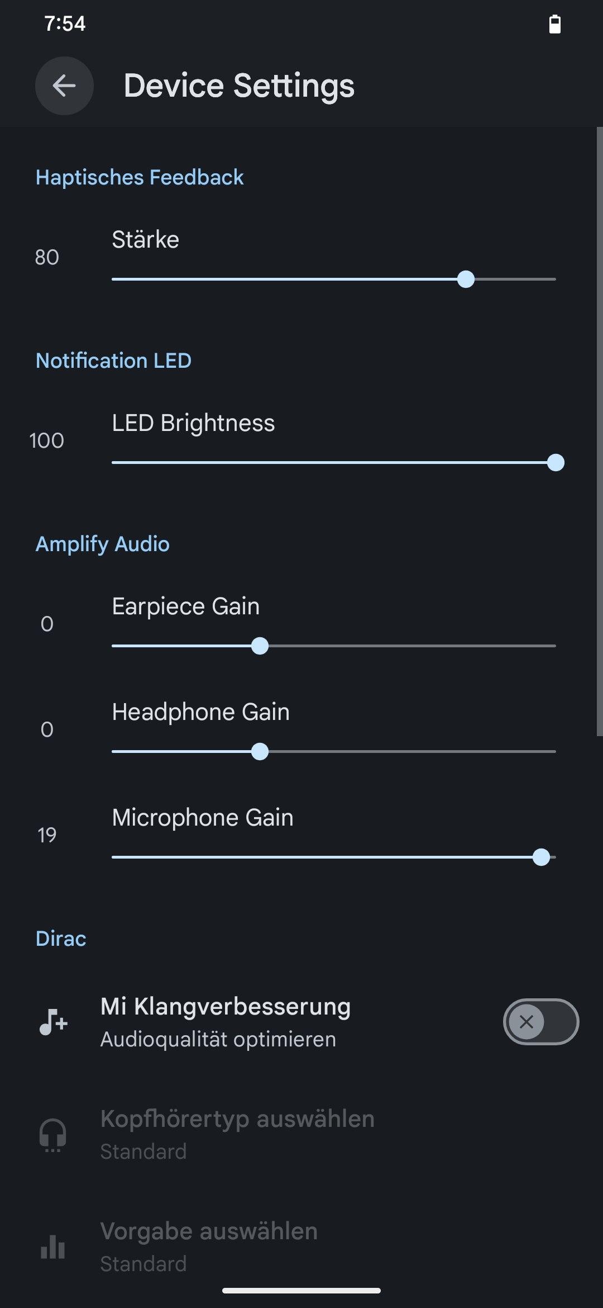Viewport: 603px width, 1308px height.
Task: Tap the headphone type icon
Action: point(53,1135)
